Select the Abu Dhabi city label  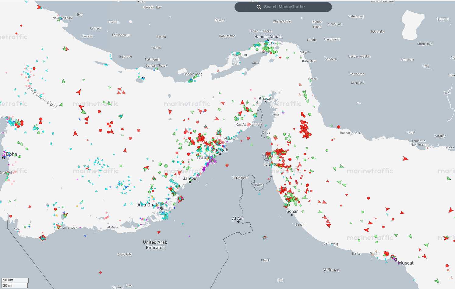coord(148,205)
